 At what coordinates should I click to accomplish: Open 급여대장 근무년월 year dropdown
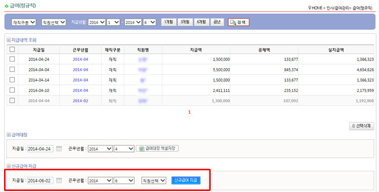click(x=100, y=149)
